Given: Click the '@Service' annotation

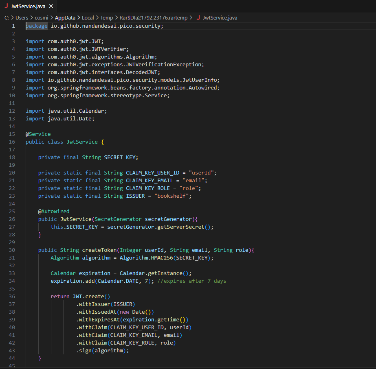Looking at the screenshot, I should point(38,134).
